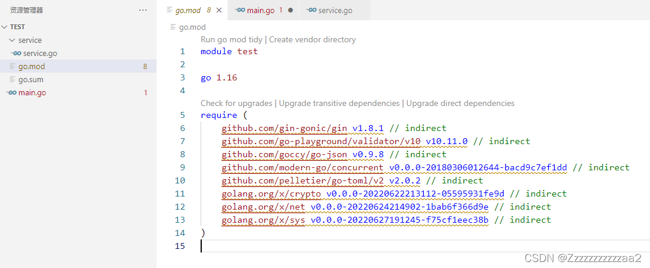Viewport: 650px width, 268px height.
Task: Click the problem count 8 badge on go.mod
Action: (x=145, y=66)
